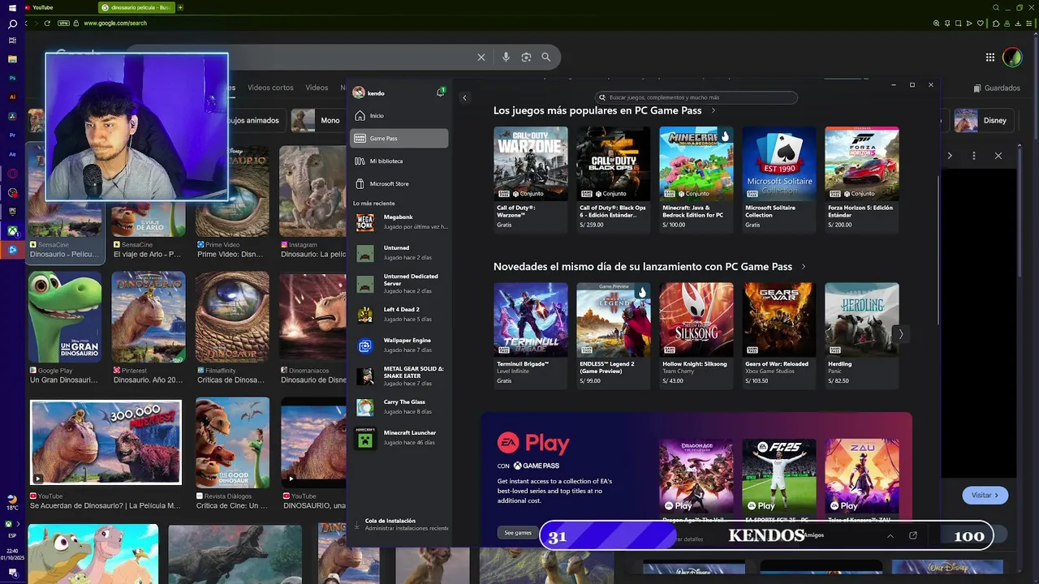Open Microsoft Solitaire Collection tile
The image size is (1039, 584).
click(x=779, y=178)
